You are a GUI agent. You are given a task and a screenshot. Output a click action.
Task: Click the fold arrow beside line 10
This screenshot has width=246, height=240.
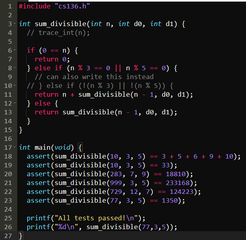(x=15, y=86)
